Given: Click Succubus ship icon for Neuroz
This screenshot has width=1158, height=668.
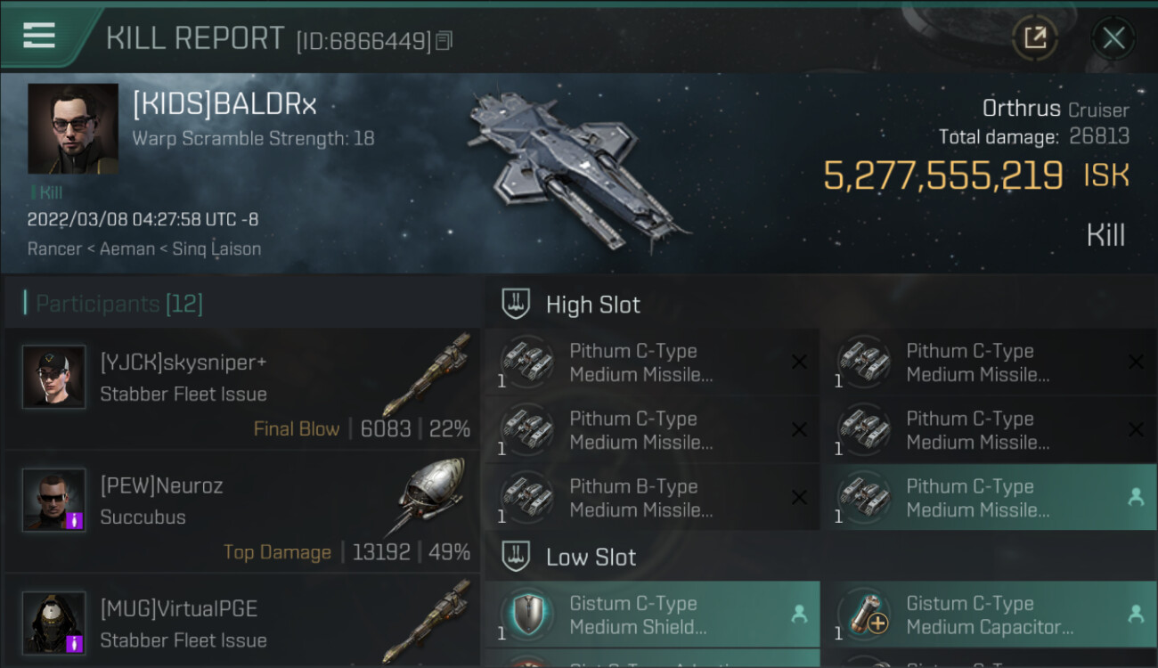Looking at the screenshot, I should pos(430,497).
